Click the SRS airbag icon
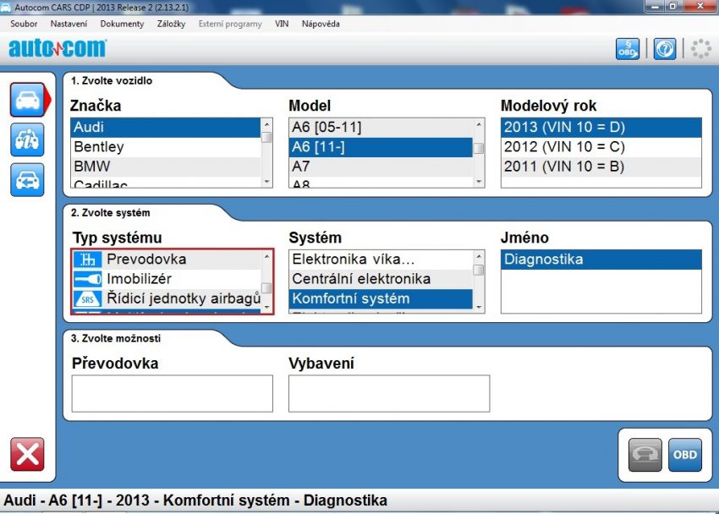Screen dimensions: 719x514 click(87, 298)
